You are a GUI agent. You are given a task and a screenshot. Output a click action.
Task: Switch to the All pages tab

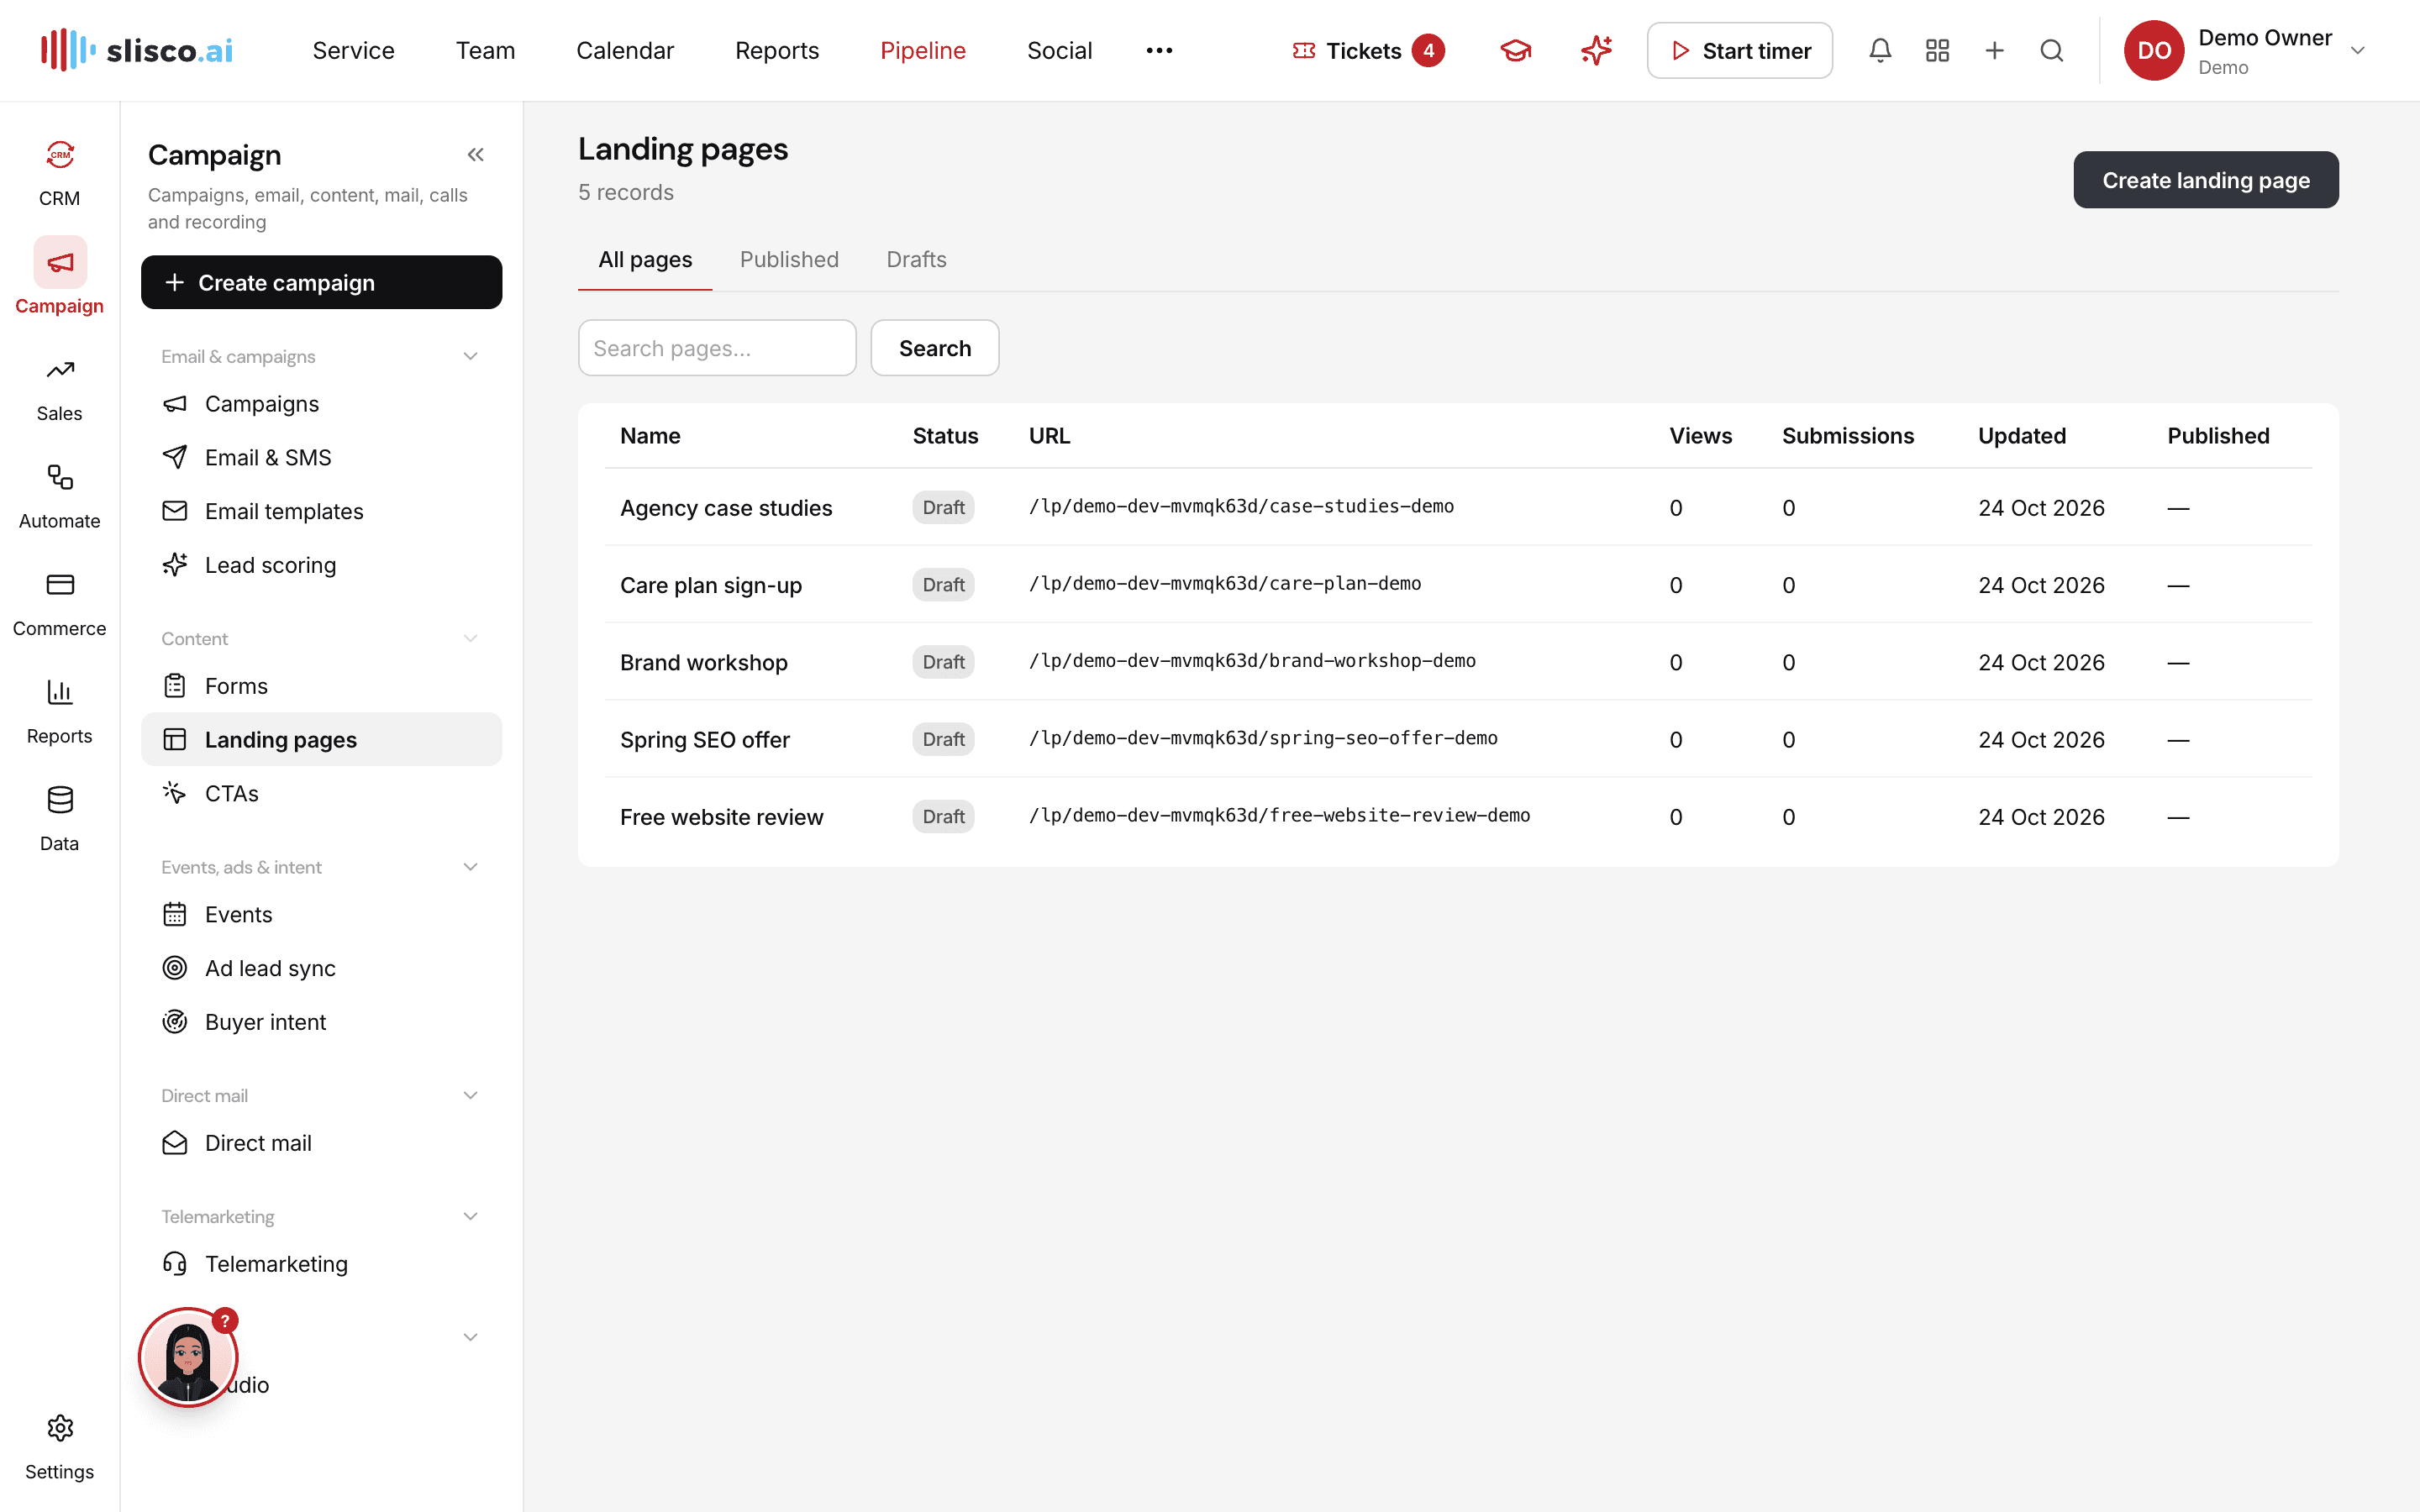click(645, 259)
